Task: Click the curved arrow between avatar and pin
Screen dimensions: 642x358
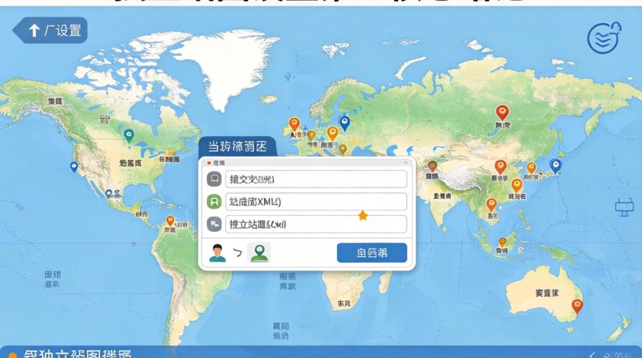Action: (x=237, y=253)
